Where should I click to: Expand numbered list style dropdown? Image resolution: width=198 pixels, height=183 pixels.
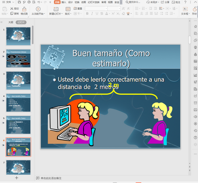point(146,8)
